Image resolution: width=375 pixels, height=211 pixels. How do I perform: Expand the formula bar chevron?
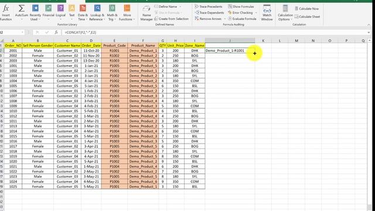click(369, 32)
